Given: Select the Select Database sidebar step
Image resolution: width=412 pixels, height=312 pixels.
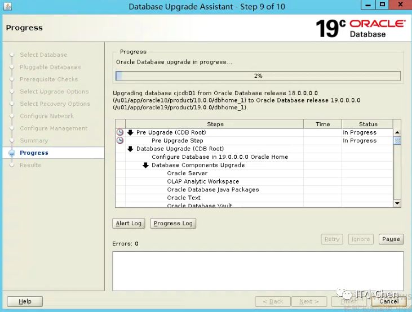Looking at the screenshot, I should point(43,55).
